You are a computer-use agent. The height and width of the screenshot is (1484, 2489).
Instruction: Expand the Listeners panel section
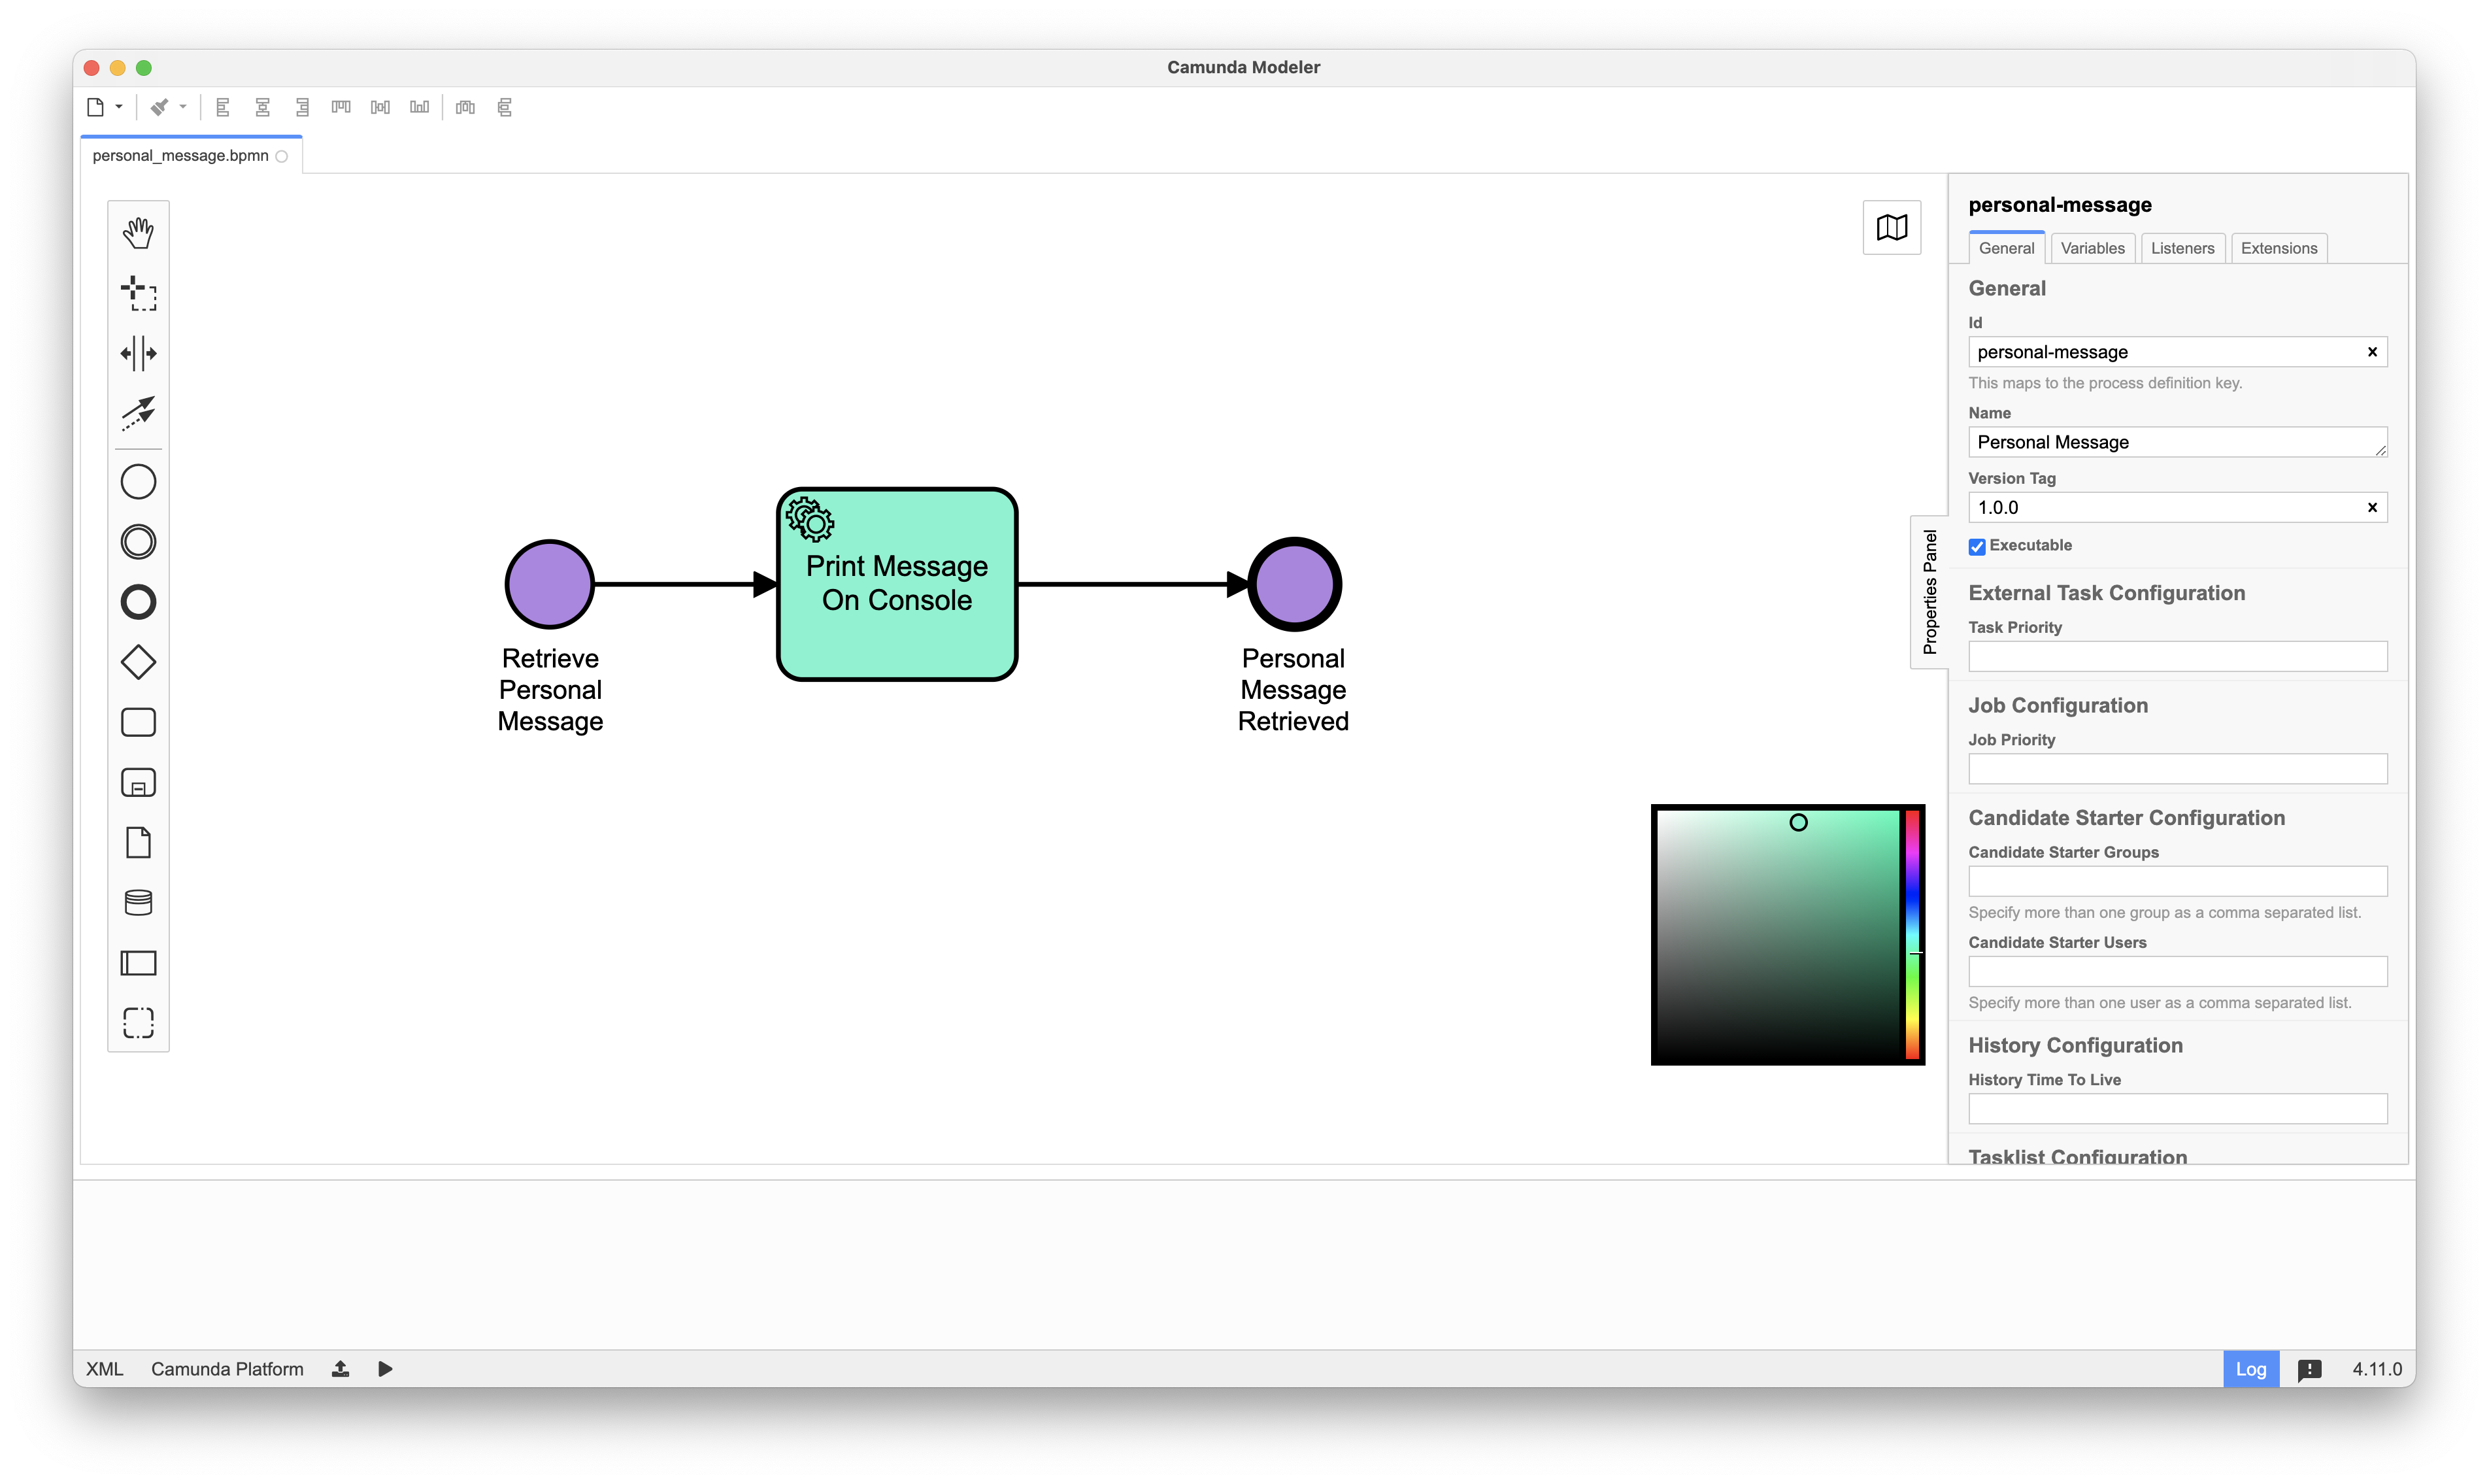tap(2182, 247)
